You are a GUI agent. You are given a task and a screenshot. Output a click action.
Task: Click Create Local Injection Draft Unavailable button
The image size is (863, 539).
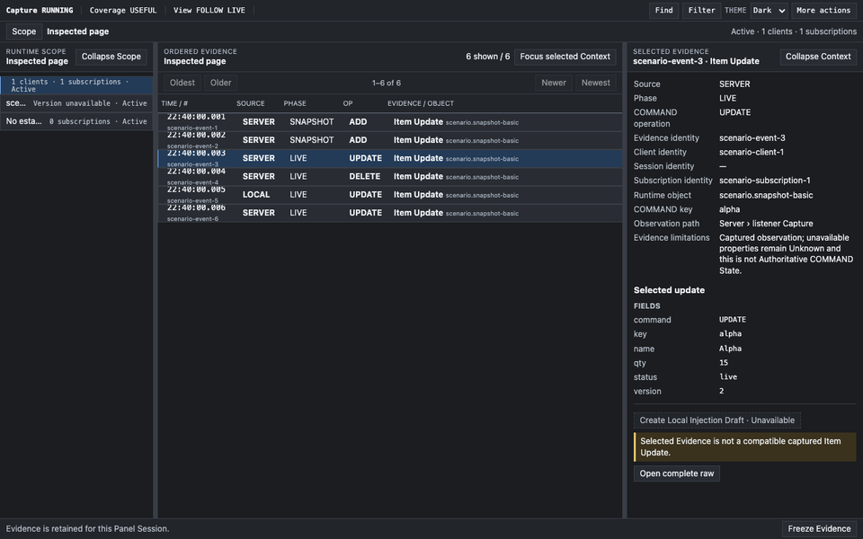(x=716, y=420)
